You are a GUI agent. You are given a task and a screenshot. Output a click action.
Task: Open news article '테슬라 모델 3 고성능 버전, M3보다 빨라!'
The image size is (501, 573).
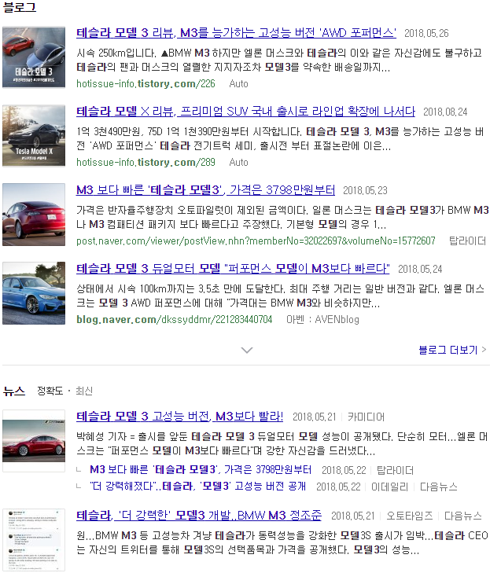179,417
